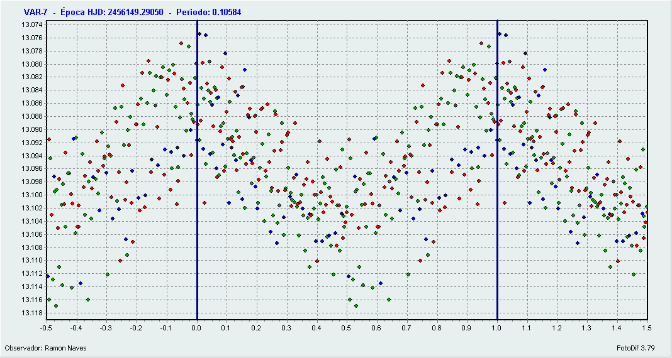Click the positive 0.4 phase axis label
672x358 pixels.
pos(316,328)
